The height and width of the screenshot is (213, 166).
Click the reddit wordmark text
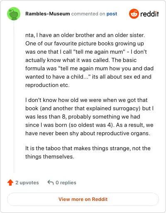[x=149, y=14]
